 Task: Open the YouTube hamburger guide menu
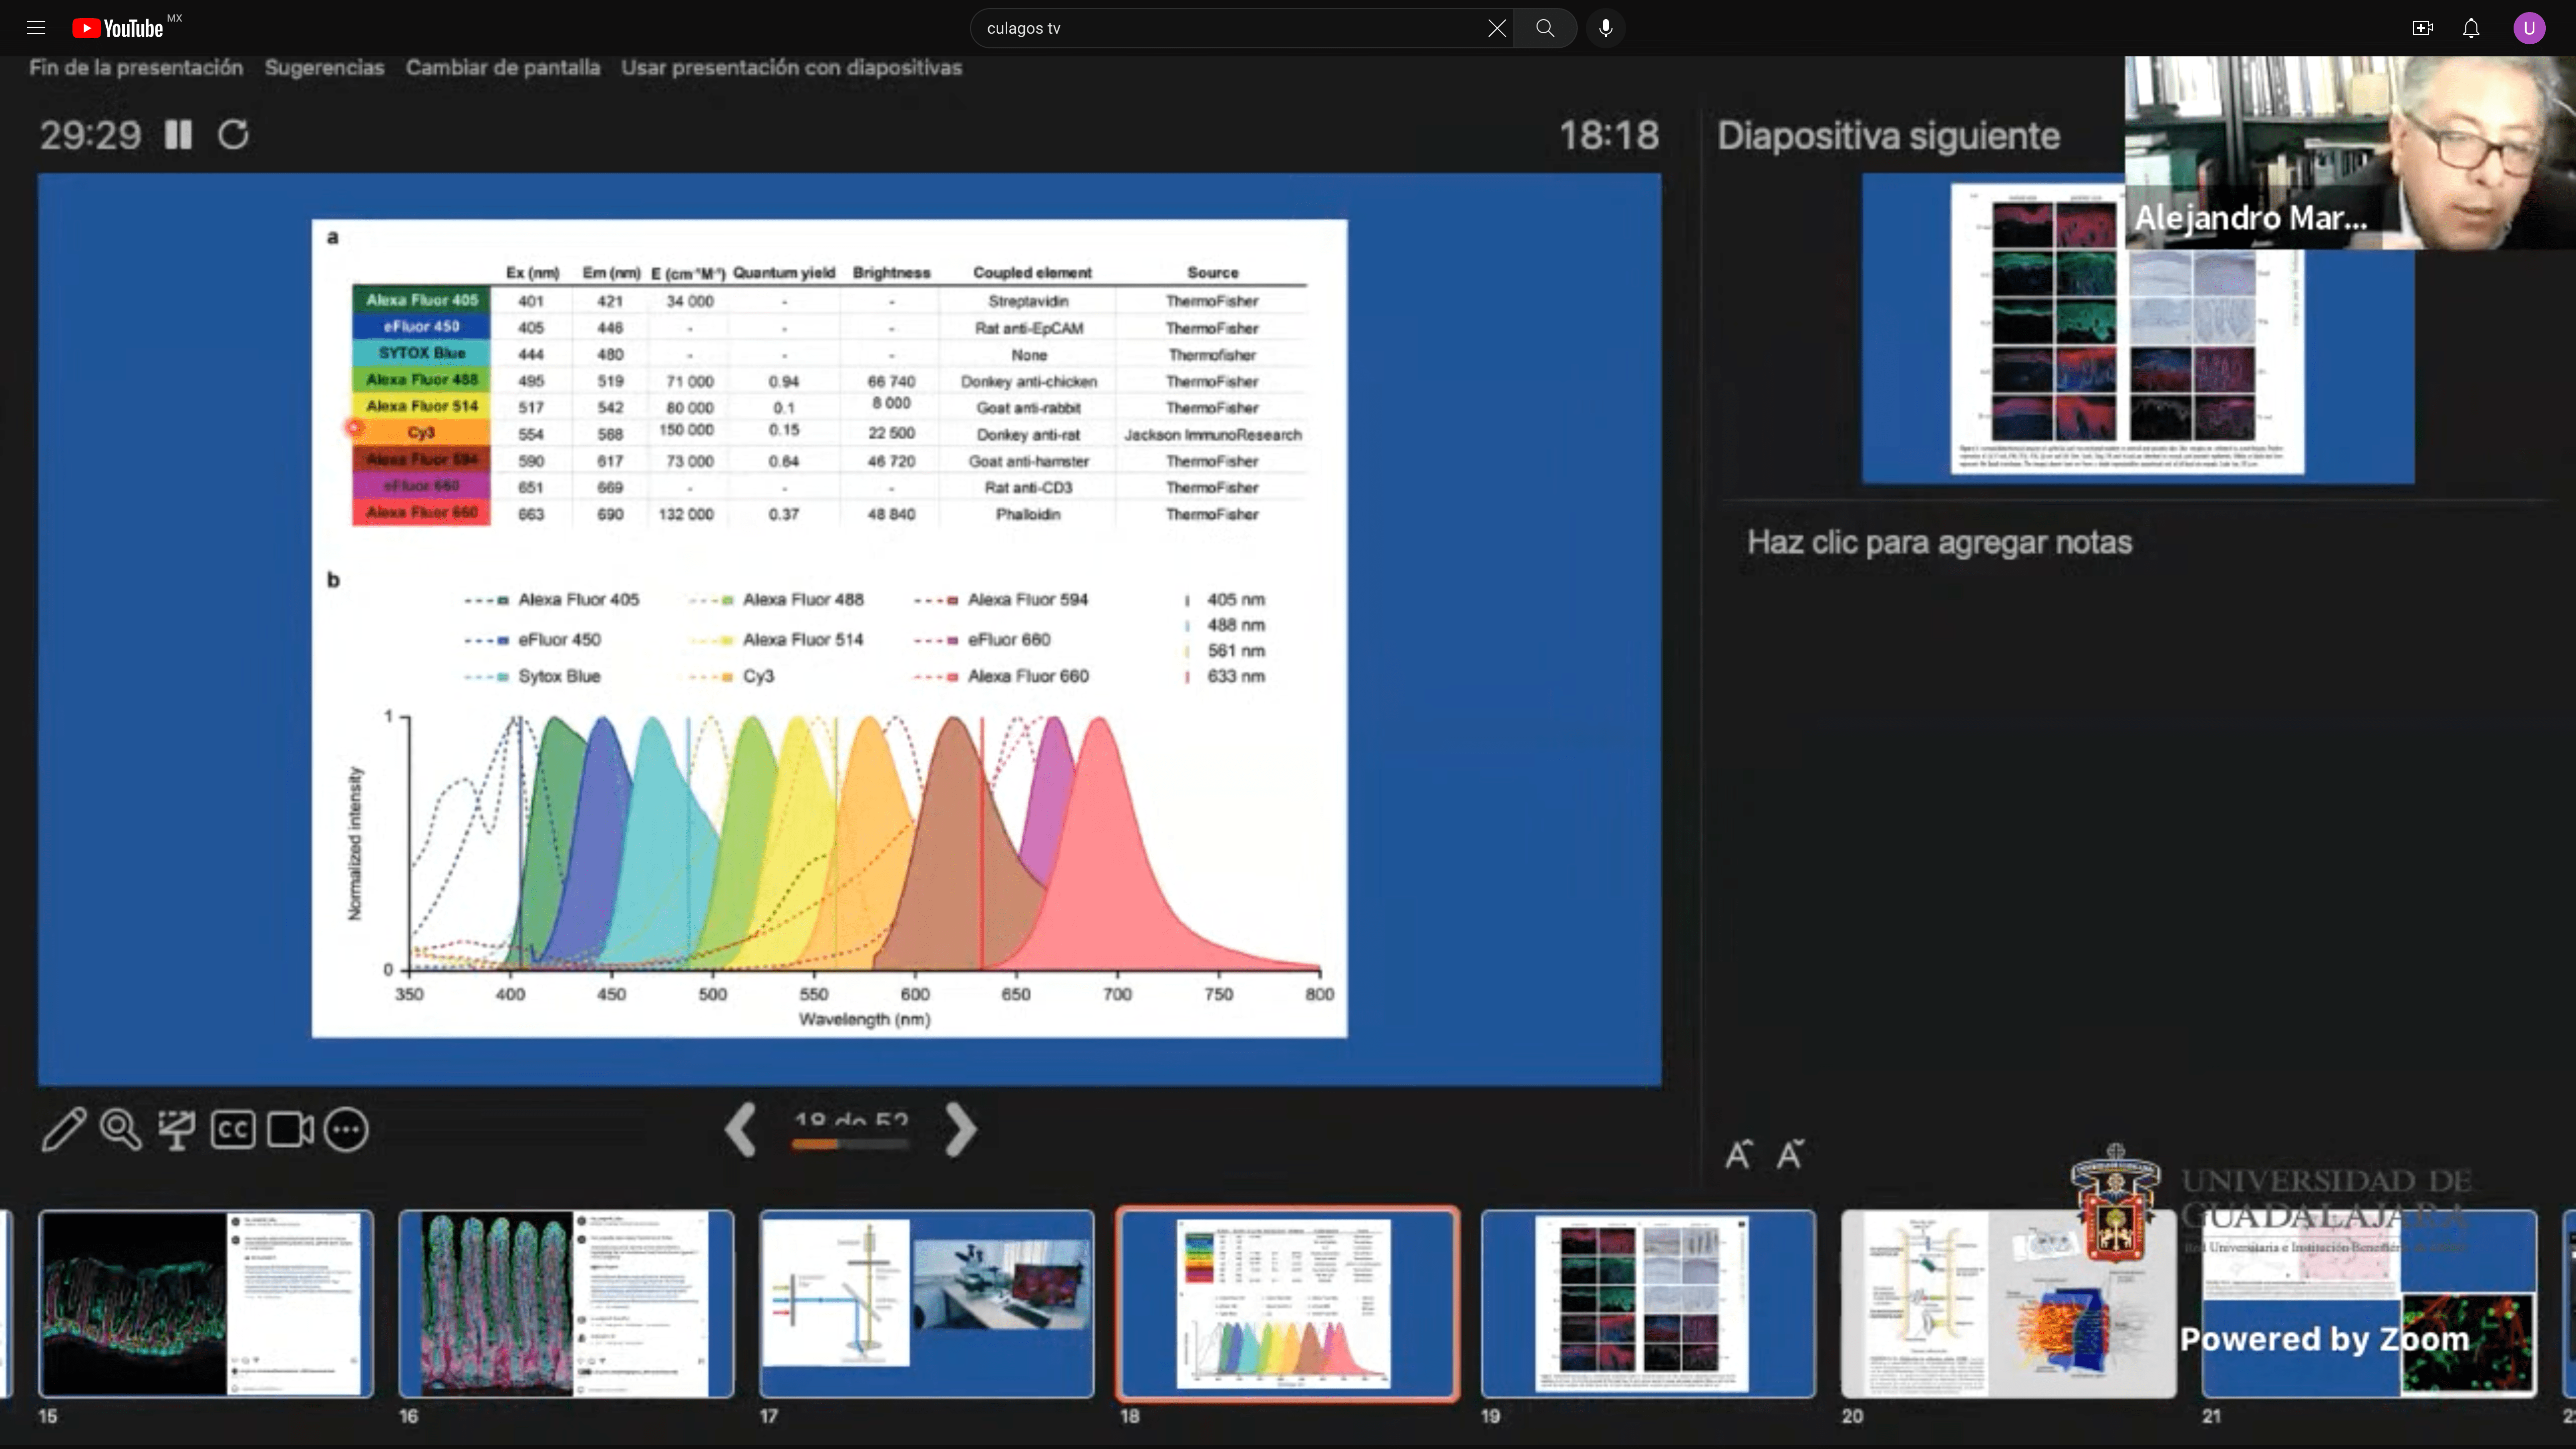pos(36,28)
